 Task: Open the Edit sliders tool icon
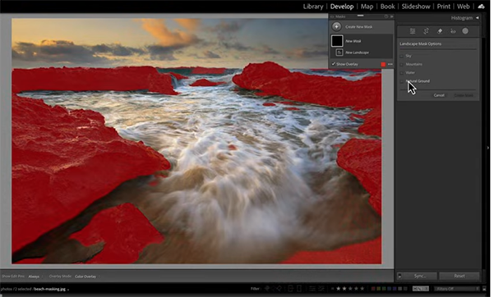coord(413,31)
